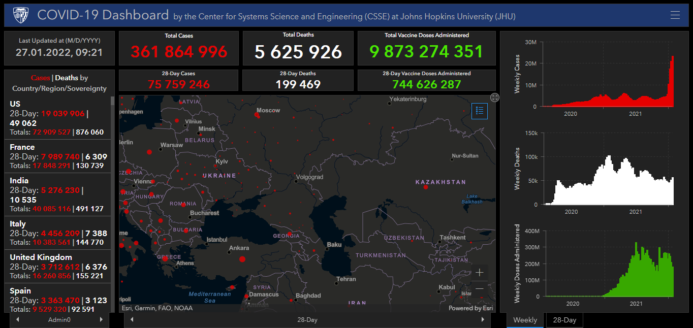
Task: Open the hamburger menu in header
Action: [x=675, y=15]
